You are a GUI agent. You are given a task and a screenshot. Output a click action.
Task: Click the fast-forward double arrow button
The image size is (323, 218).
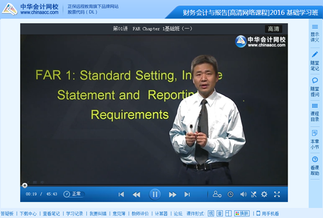172,194
